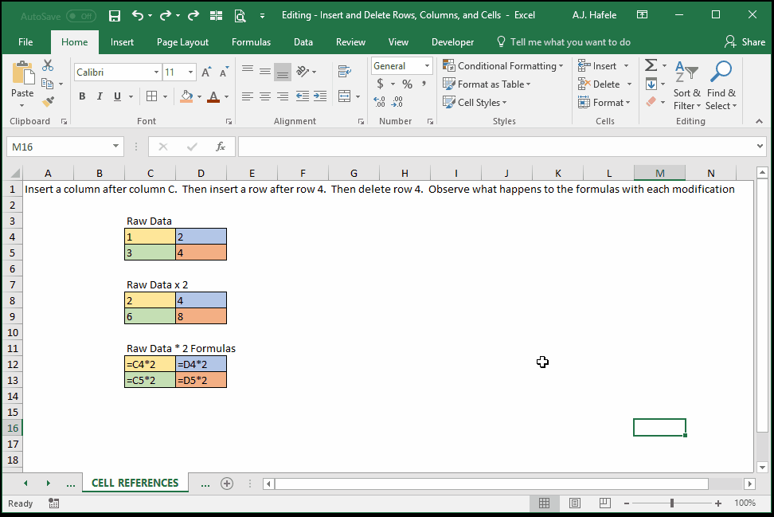
Task: Click the Center align icon
Action: pyautogui.click(x=265, y=96)
